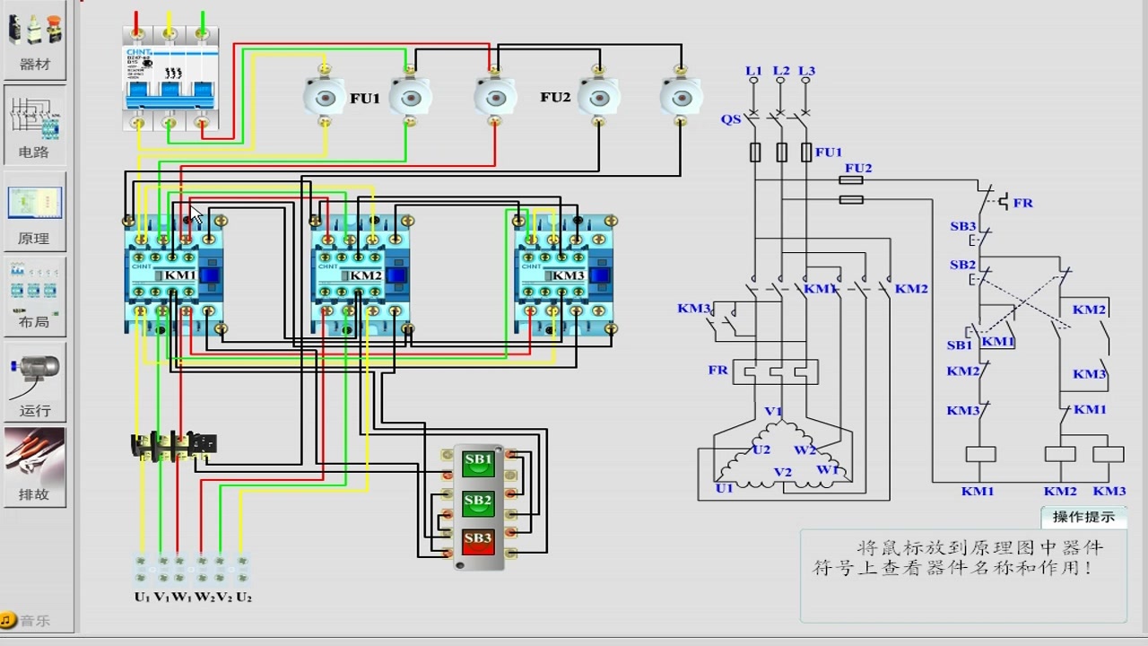
Task: Click the 操作提示 operation hint tab
Action: point(1083,517)
